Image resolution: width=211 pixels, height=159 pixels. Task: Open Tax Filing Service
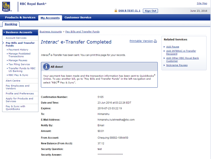click(x=19, y=64)
